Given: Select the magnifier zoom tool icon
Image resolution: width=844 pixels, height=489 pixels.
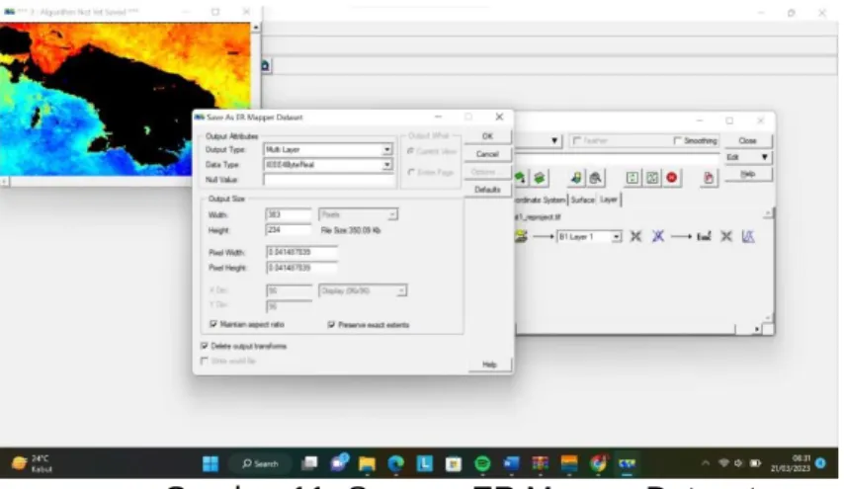Looking at the screenshot, I should (x=595, y=178).
